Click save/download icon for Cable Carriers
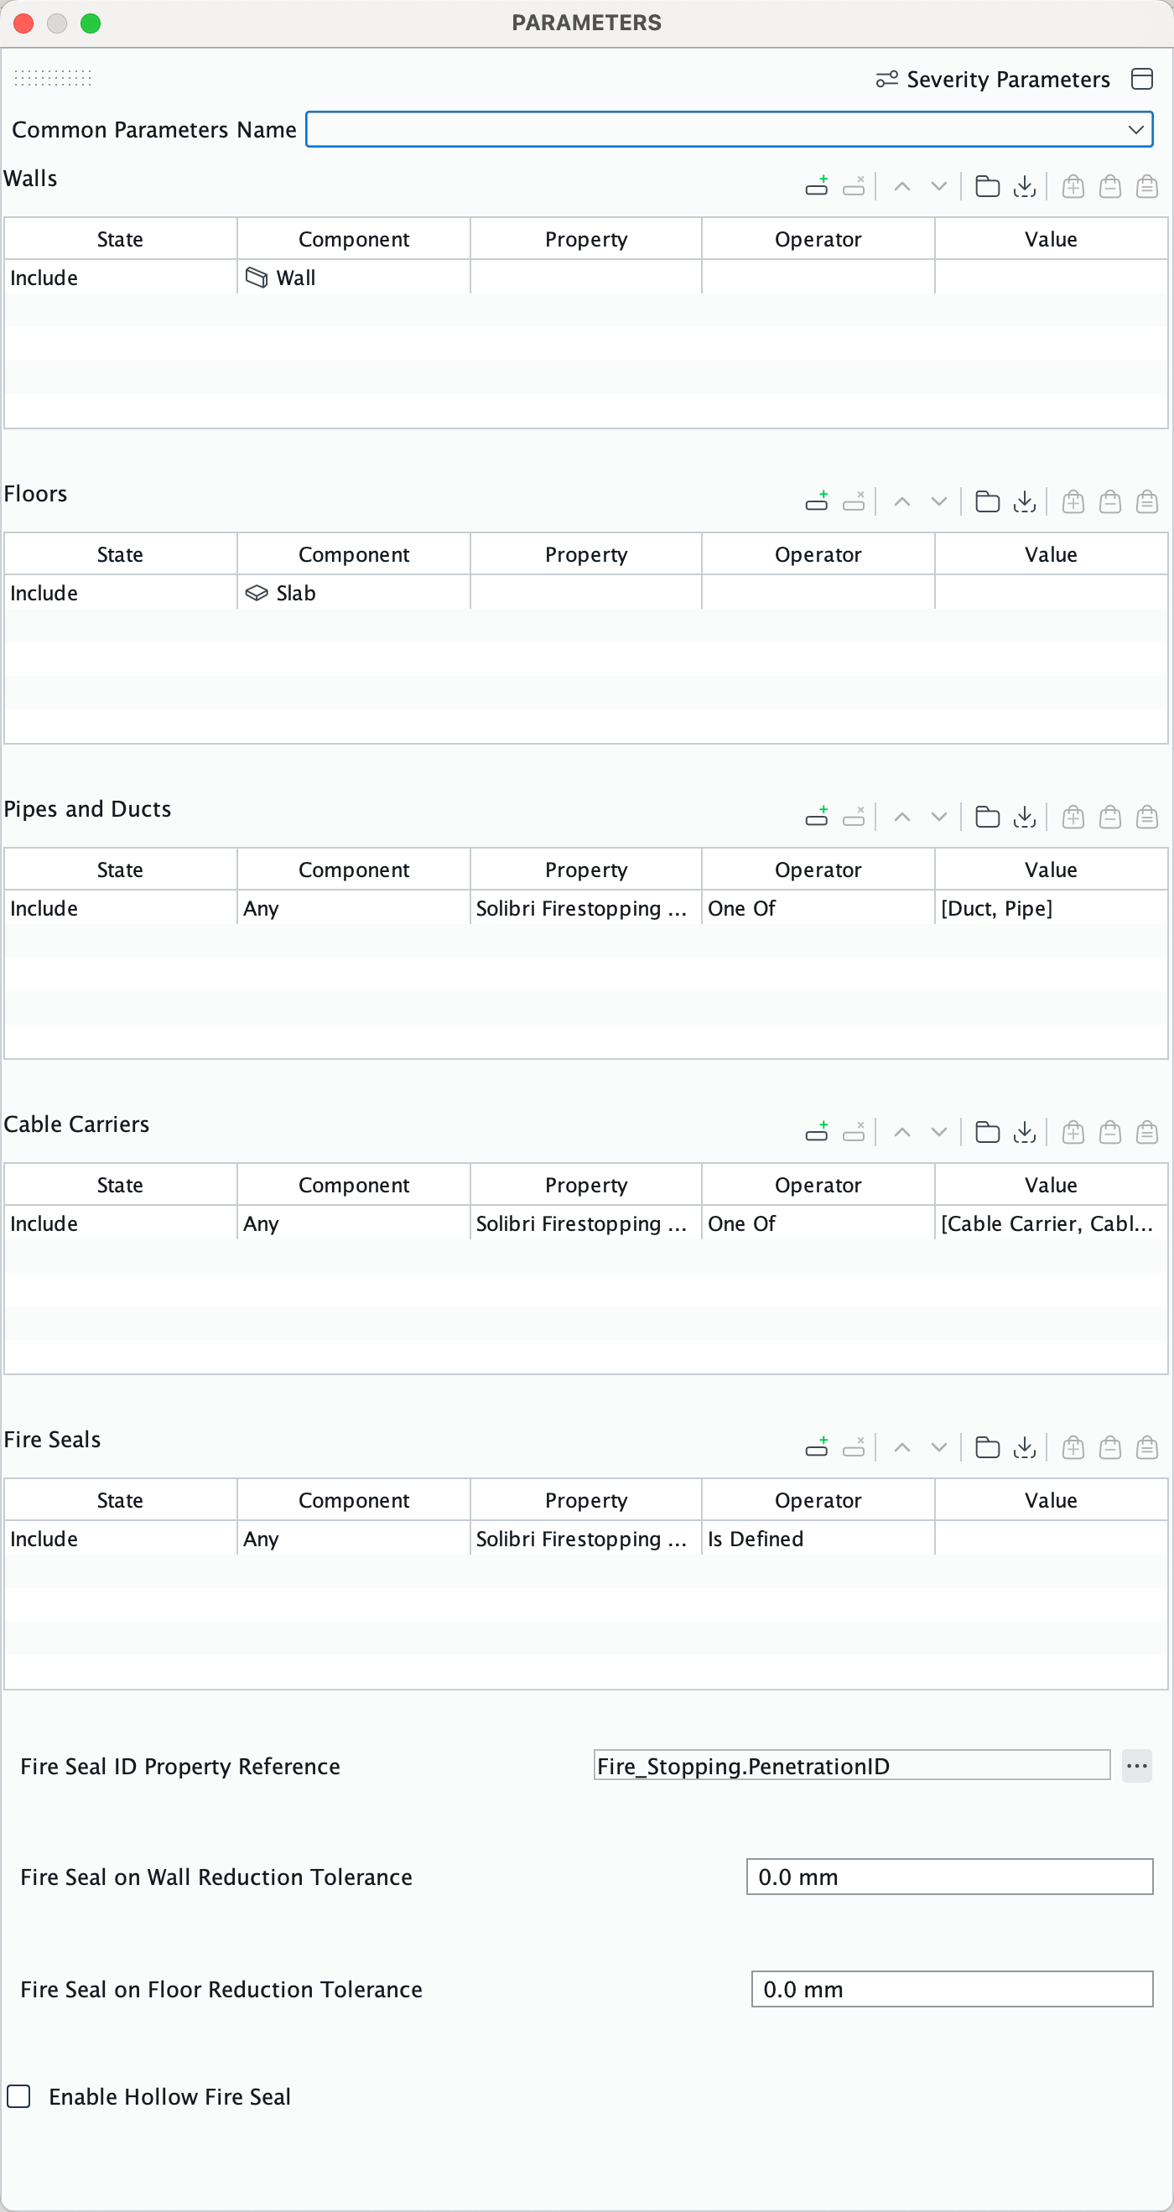Screen dimensions: 1174x2212 tap(1025, 1132)
